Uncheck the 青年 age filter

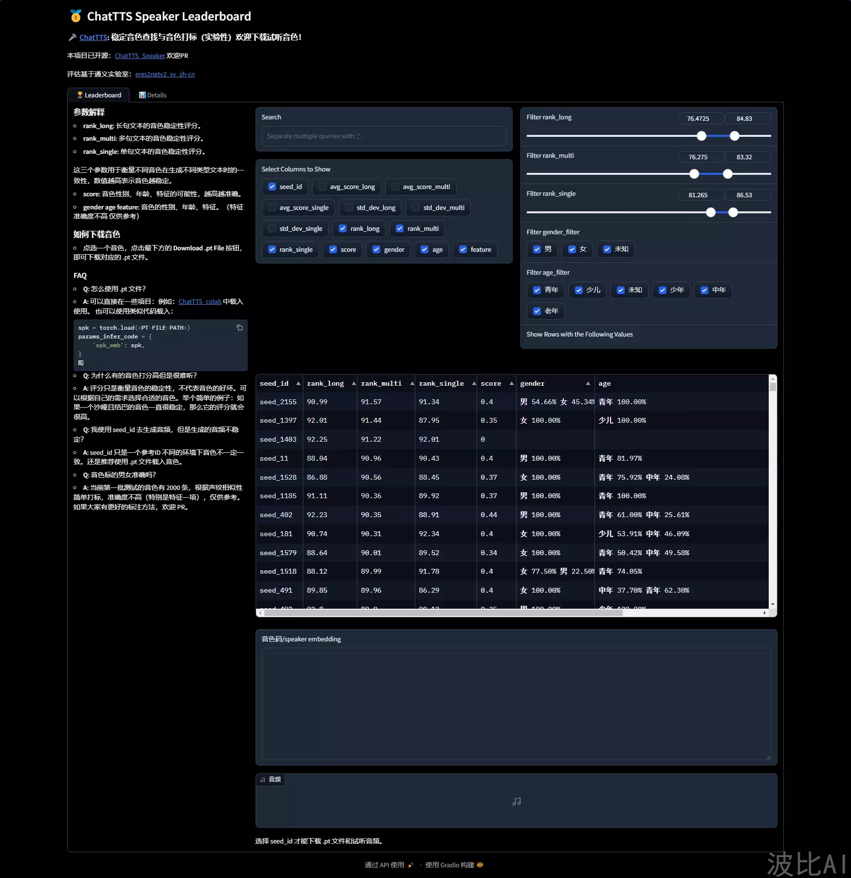[x=537, y=290]
